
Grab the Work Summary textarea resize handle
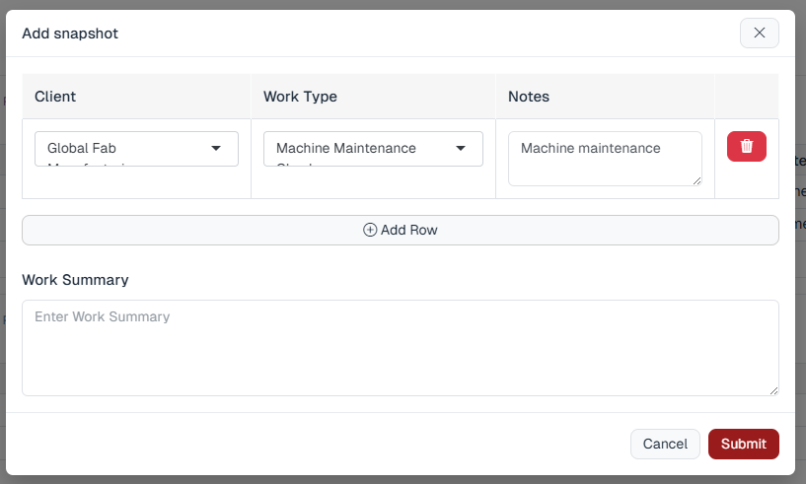(773, 390)
